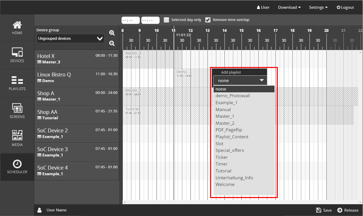This screenshot has height=216, width=363.
Task: Click the Release button label
Action: [351, 210]
